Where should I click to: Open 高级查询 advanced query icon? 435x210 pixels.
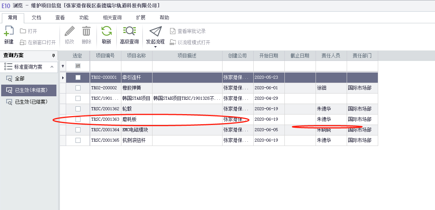(129, 31)
